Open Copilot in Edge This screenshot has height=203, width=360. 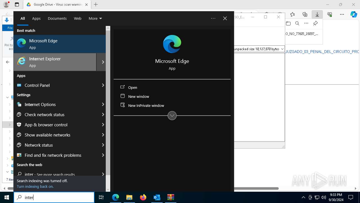click(354, 14)
